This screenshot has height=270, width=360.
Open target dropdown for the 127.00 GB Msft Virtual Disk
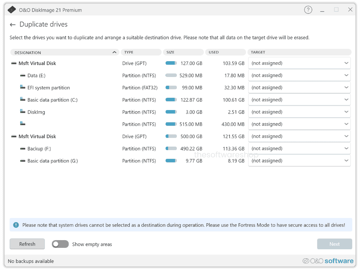[x=300, y=63]
